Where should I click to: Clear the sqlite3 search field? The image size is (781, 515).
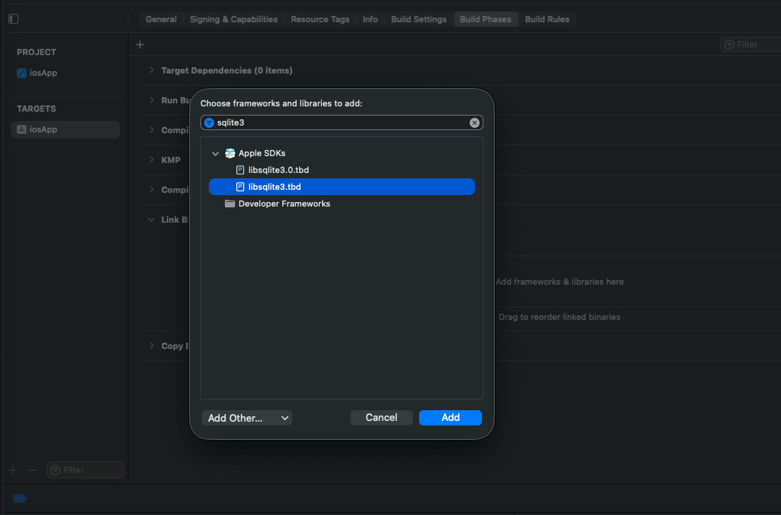pos(474,123)
